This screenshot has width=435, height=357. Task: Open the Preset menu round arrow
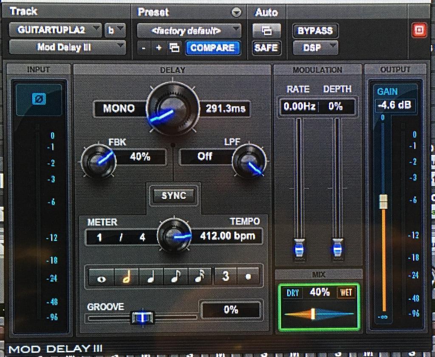coord(236,12)
